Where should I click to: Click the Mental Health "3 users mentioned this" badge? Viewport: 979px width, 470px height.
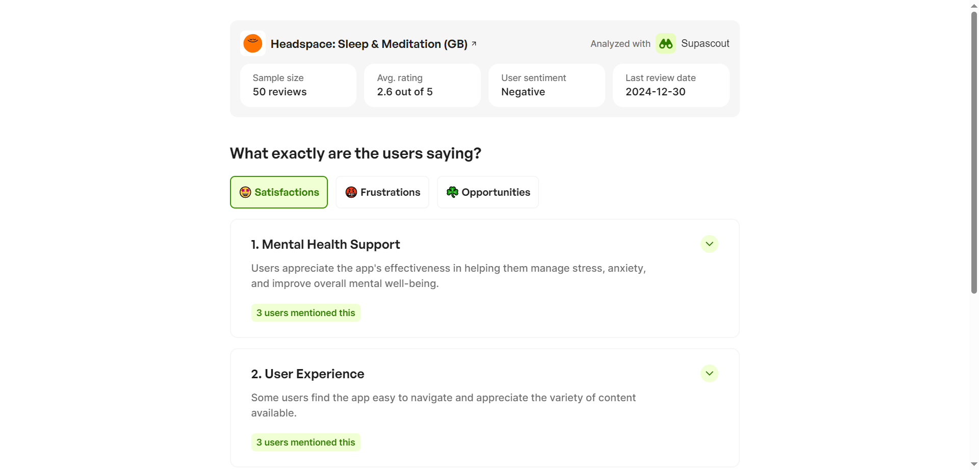click(x=305, y=313)
